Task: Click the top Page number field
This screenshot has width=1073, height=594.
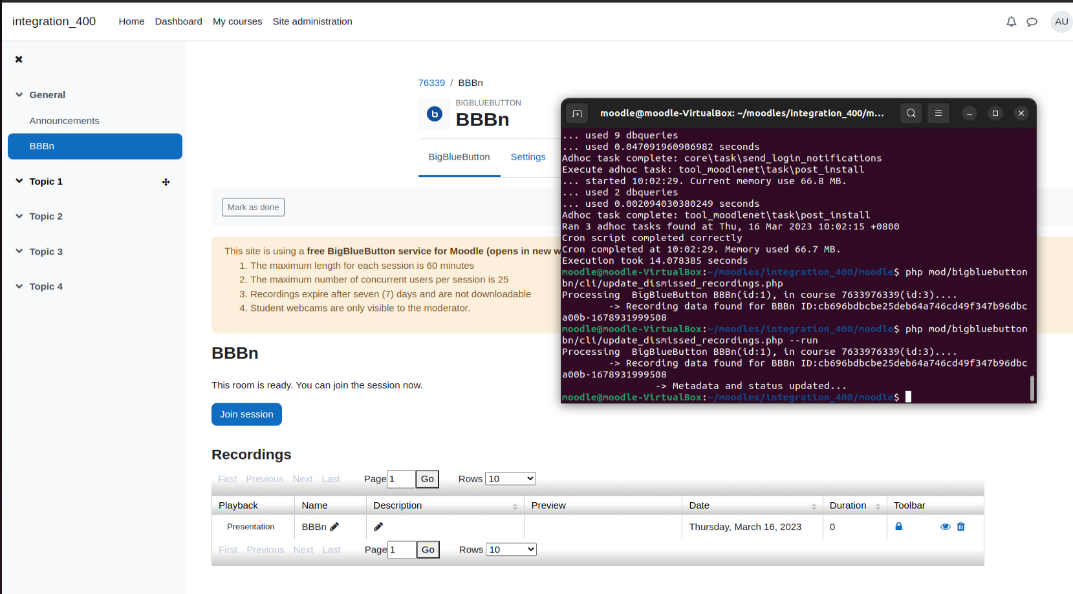Action: coord(401,479)
